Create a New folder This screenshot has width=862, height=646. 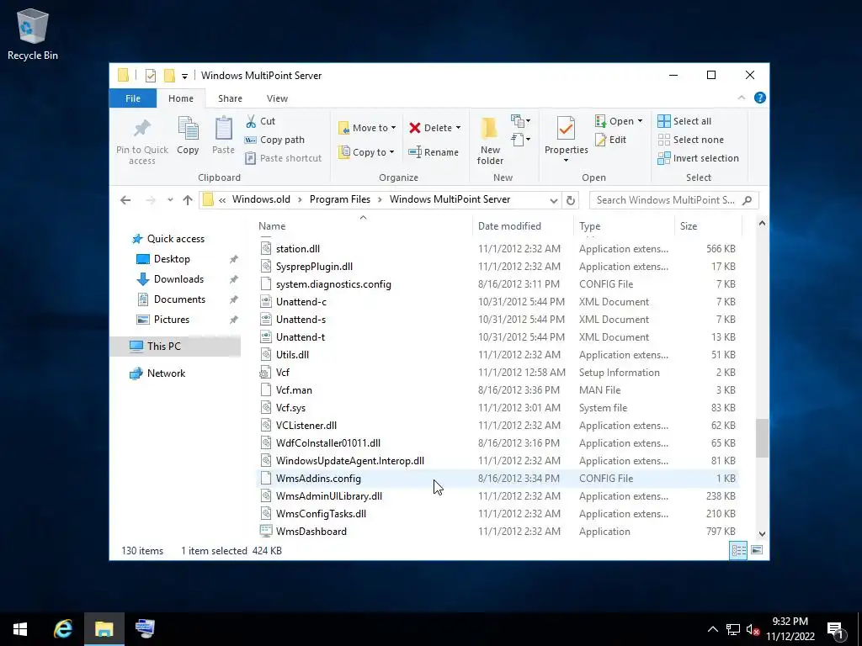coord(490,140)
